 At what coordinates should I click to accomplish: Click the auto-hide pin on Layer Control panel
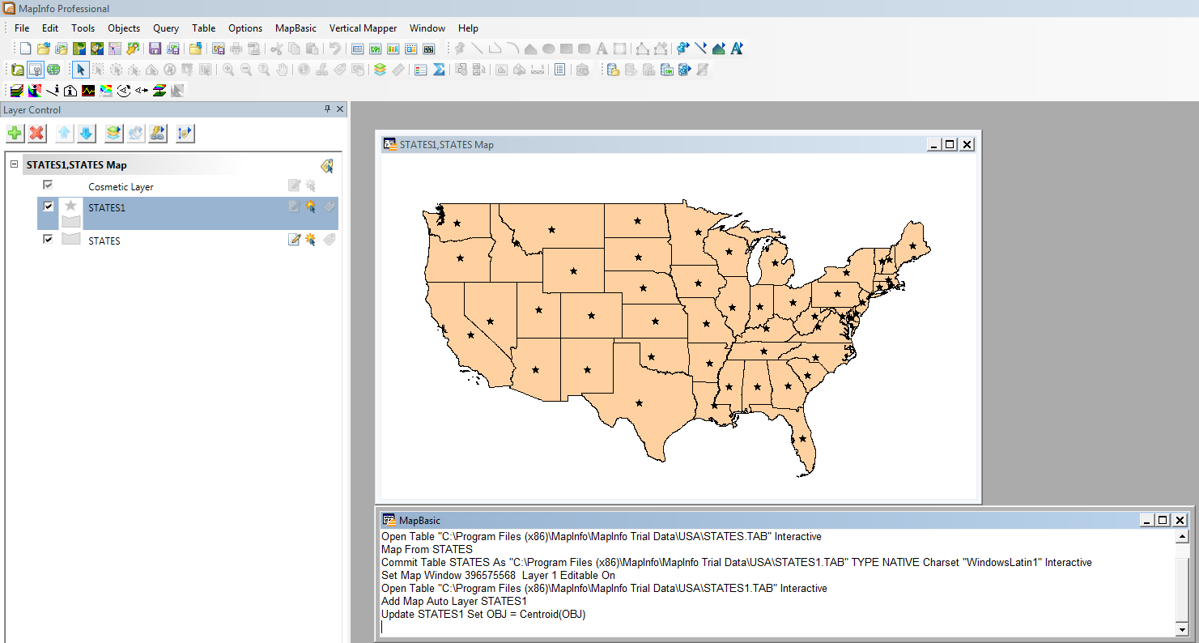328,109
